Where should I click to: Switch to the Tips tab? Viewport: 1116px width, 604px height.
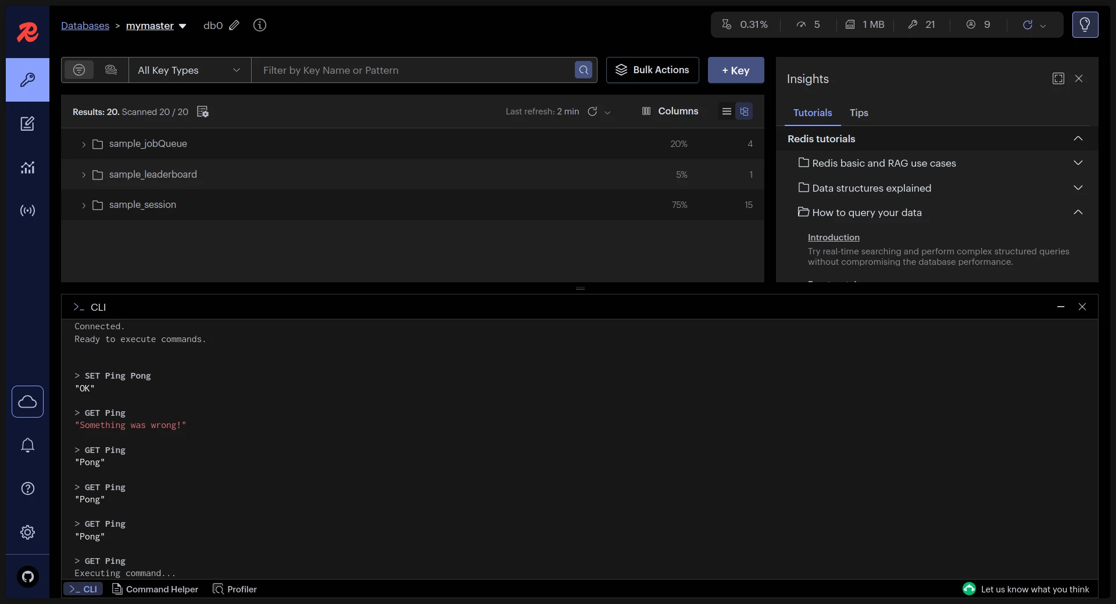859,113
